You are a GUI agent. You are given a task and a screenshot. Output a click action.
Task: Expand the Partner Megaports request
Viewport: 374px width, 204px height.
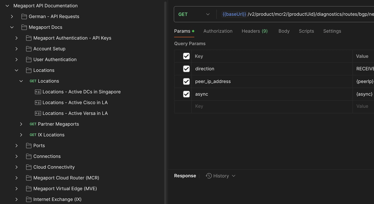coord(21,124)
